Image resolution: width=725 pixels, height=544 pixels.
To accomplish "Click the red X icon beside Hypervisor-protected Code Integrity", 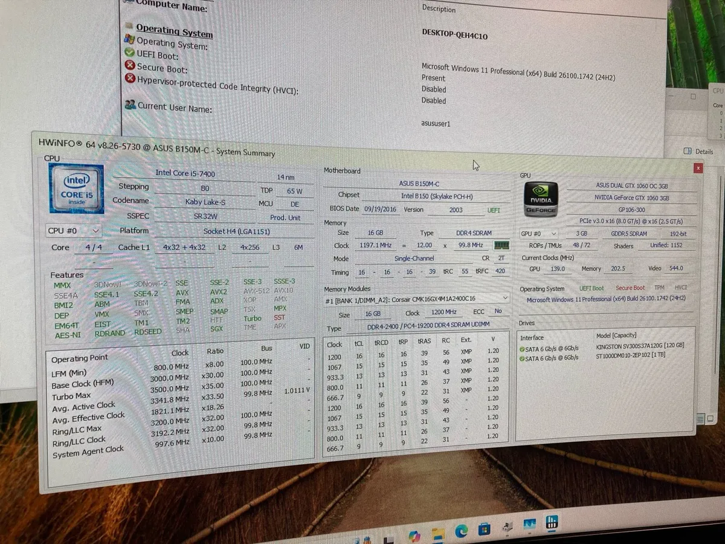I will coord(130,78).
